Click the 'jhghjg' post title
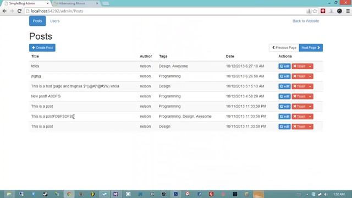Screen dimensions: 352x198 coord(36,76)
